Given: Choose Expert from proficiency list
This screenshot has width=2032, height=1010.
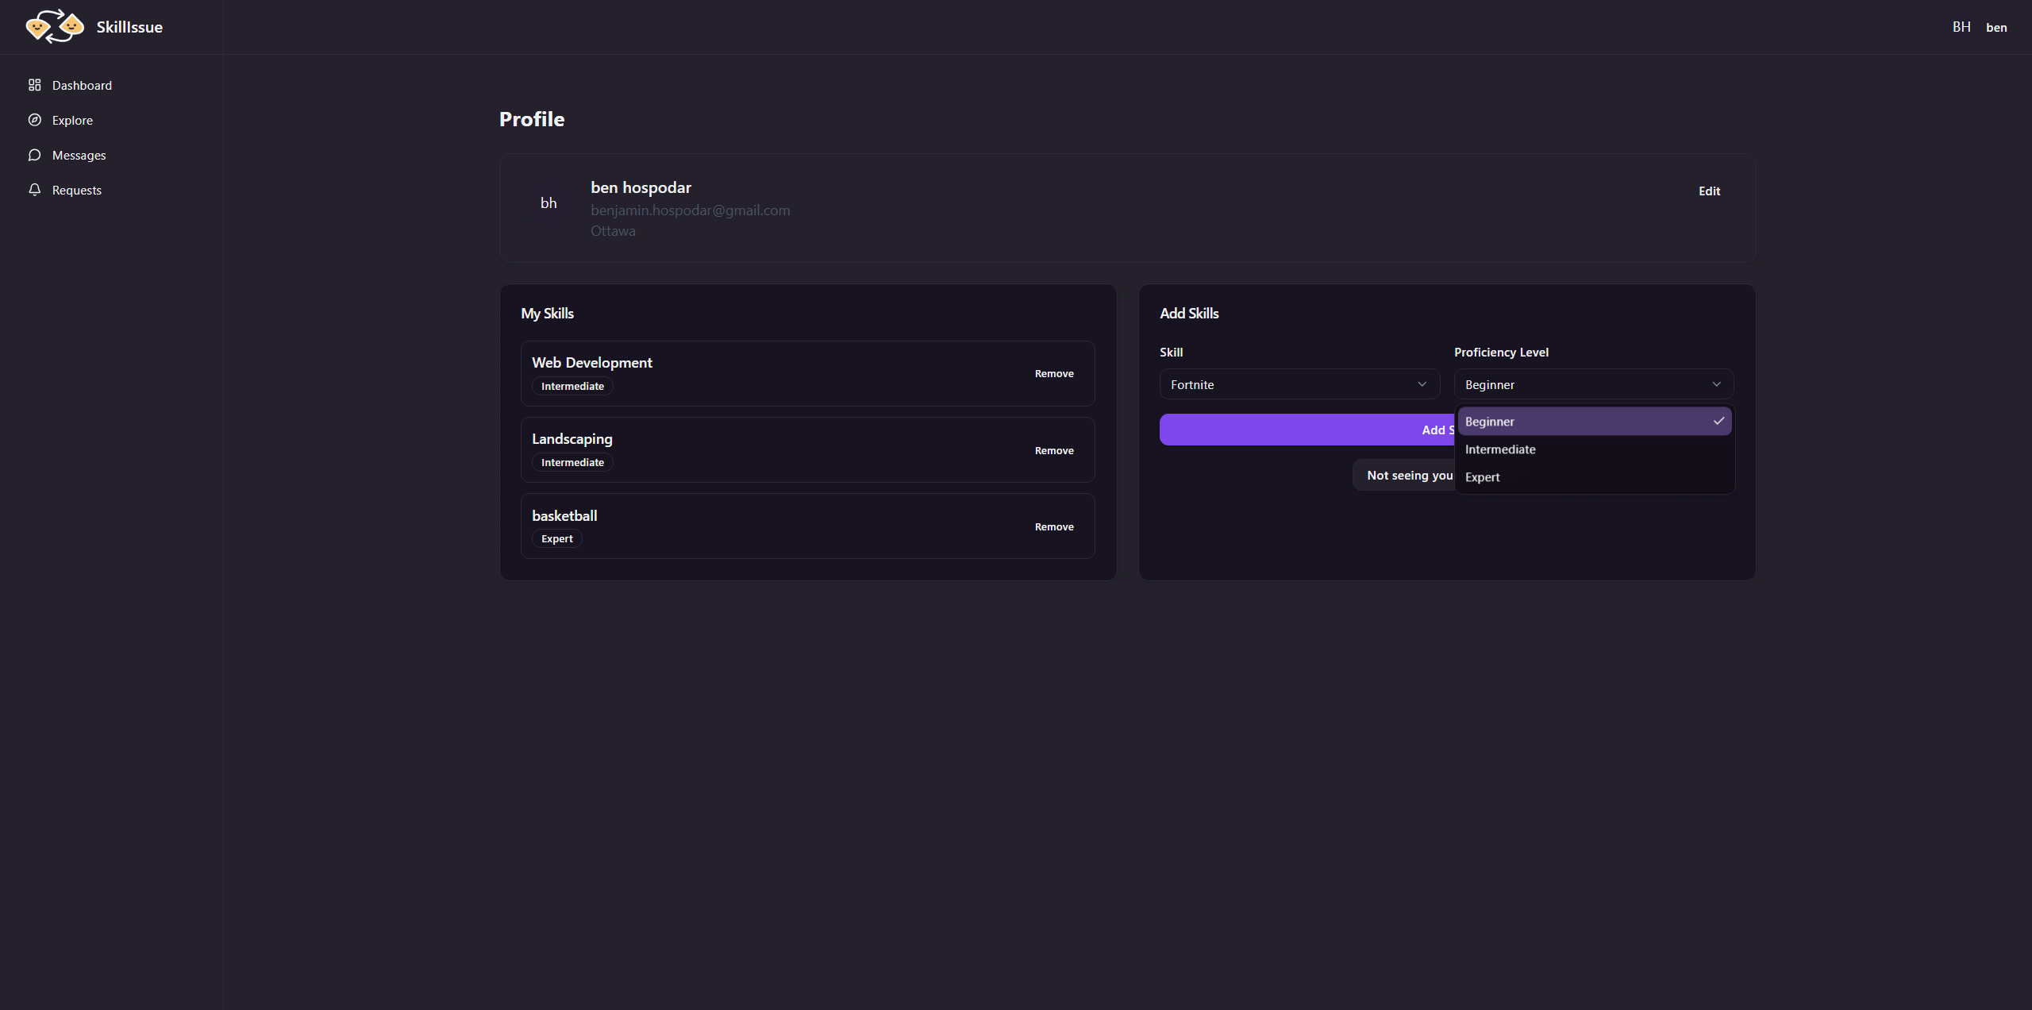Looking at the screenshot, I should (1483, 477).
